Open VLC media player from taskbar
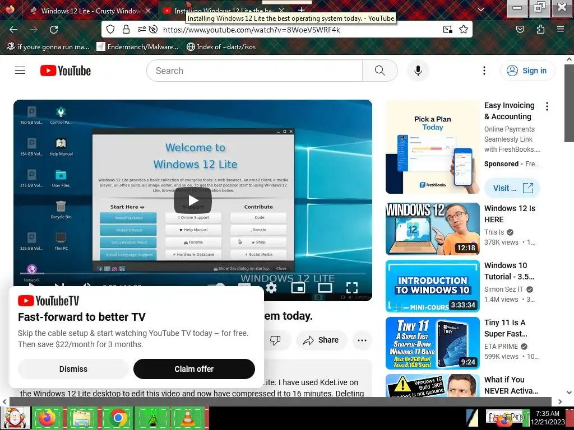The height and width of the screenshot is (430, 574). coord(187,418)
